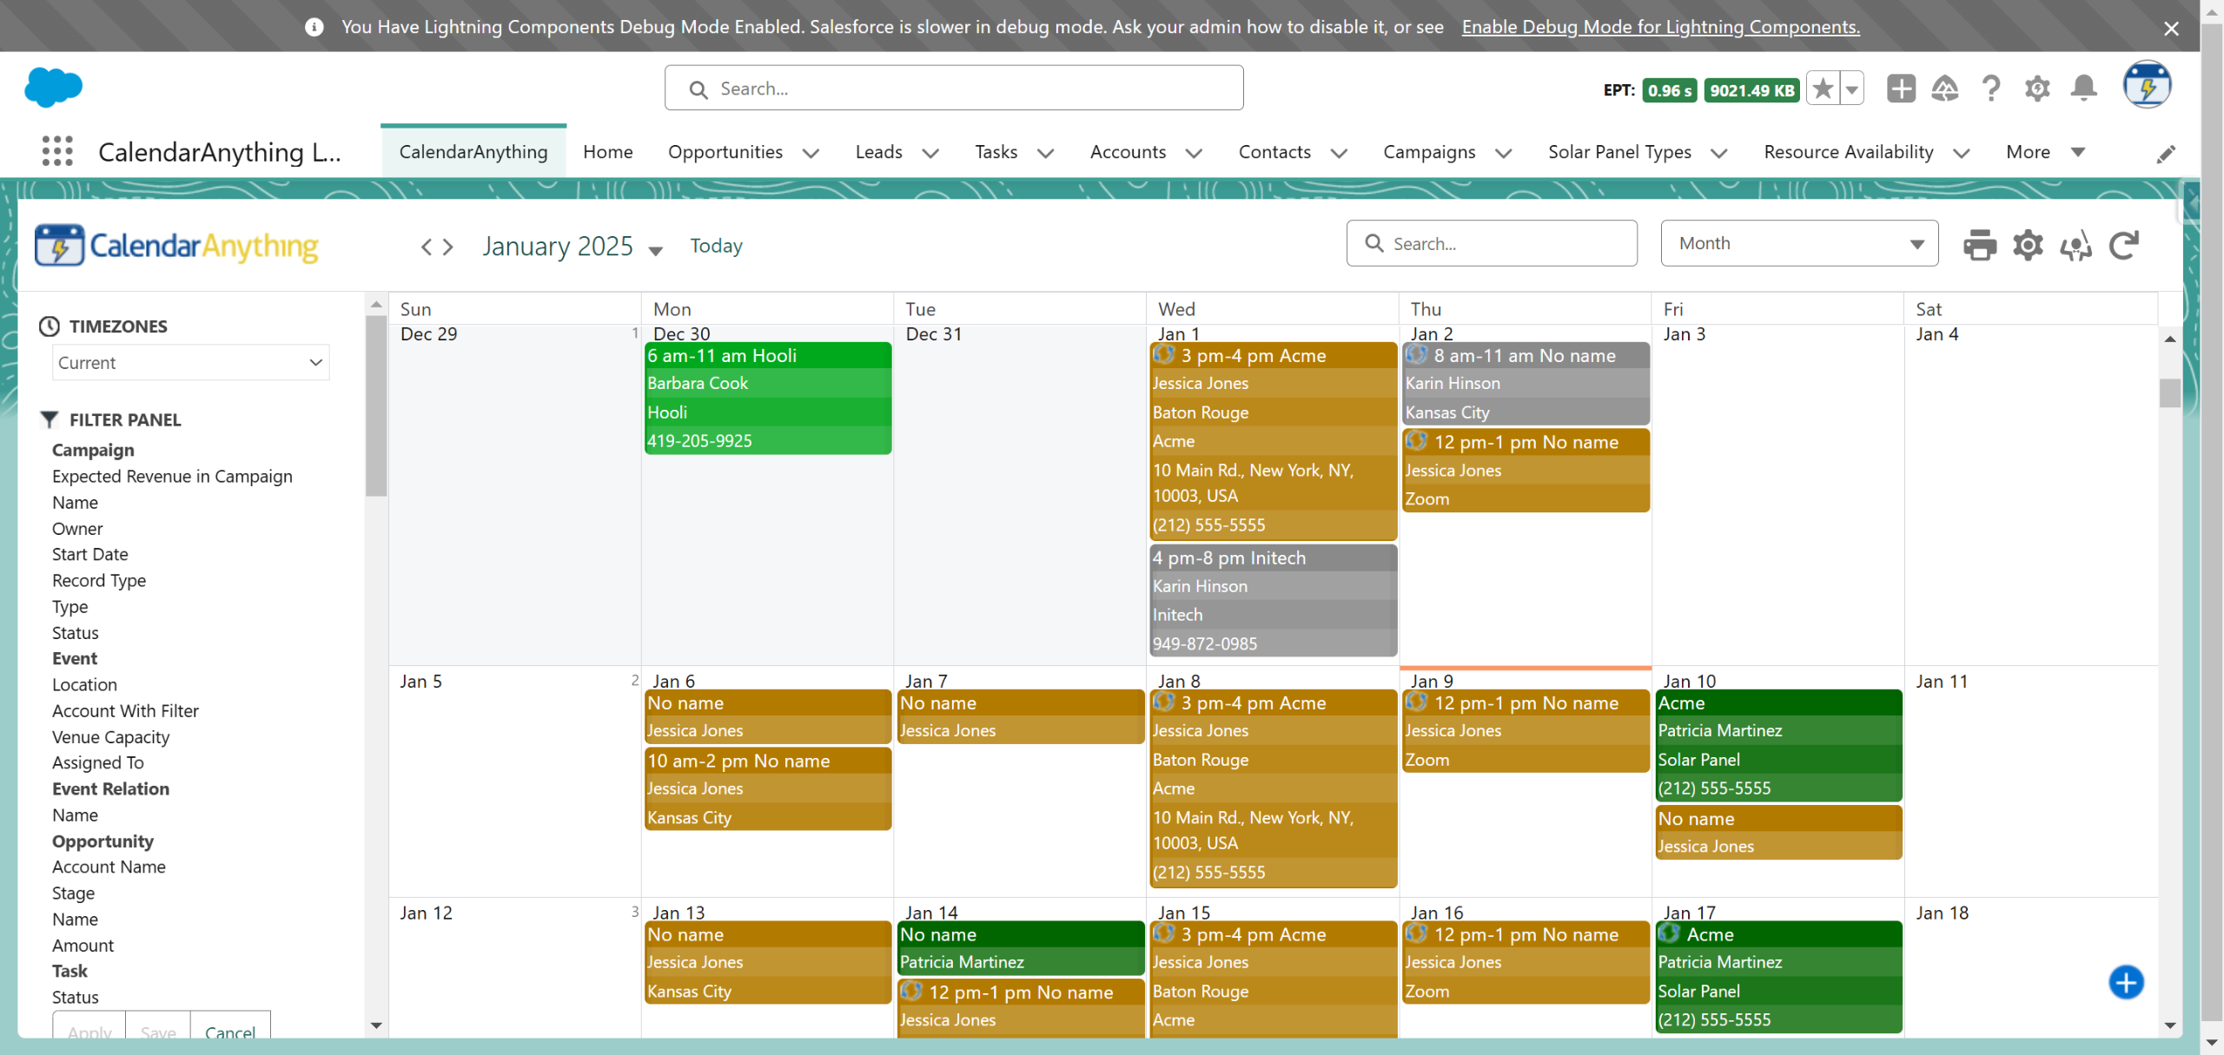This screenshot has width=2224, height=1055.
Task: Go to previous month arrow
Action: pyautogui.click(x=427, y=247)
